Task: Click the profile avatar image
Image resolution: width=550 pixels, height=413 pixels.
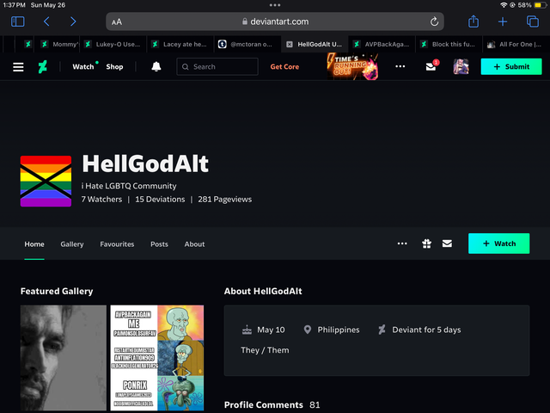Action: pyautogui.click(x=46, y=182)
